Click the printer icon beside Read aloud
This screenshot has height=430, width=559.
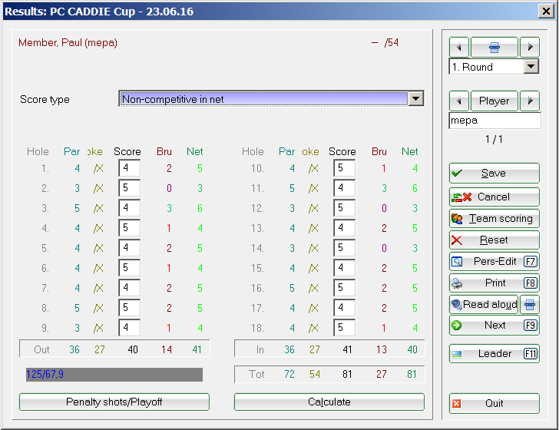pyautogui.click(x=530, y=305)
